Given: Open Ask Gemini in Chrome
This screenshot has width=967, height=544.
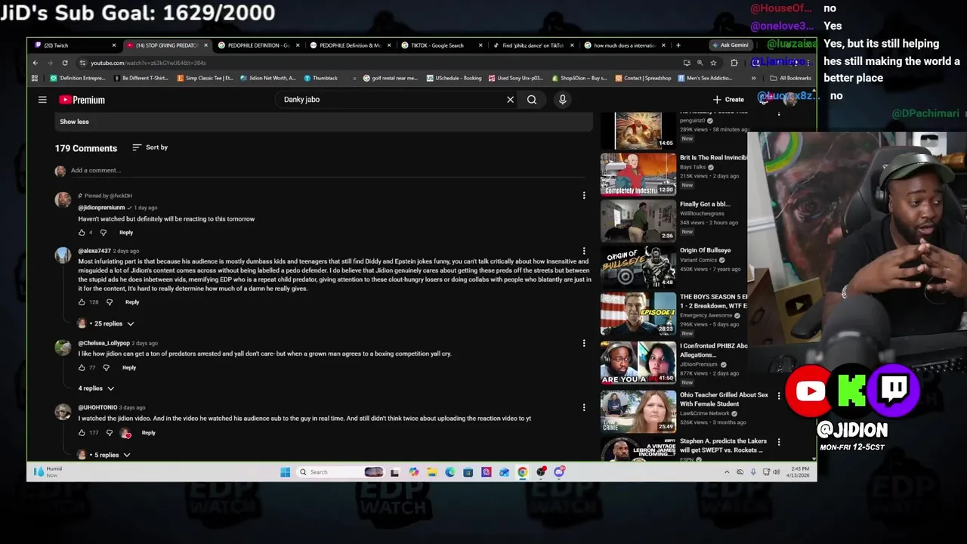Looking at the screenshot, I should [731, 45].
